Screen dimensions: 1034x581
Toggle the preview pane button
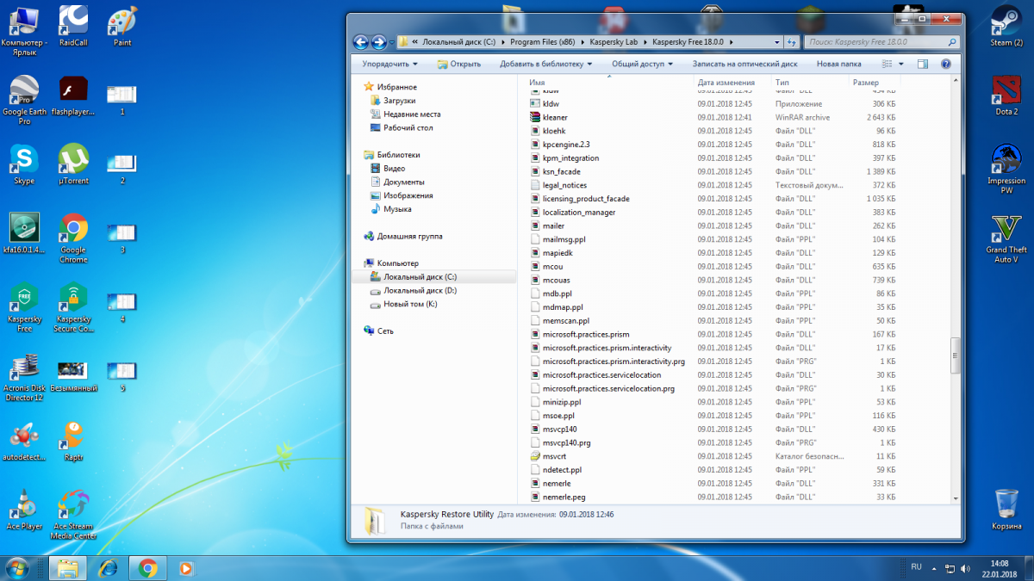(923, 64)
